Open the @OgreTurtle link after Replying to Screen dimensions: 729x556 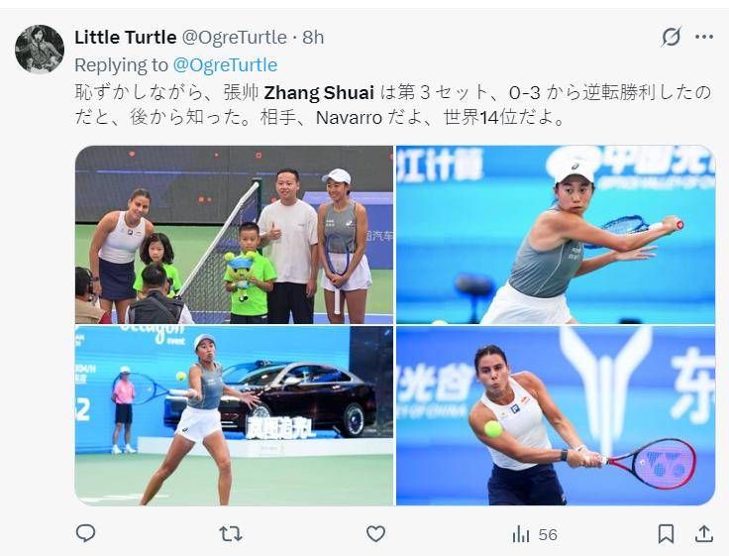click(x=225, y=65)
